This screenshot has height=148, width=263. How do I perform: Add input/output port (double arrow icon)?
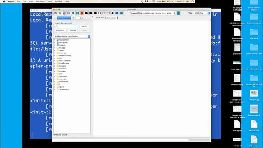[95, 13]
